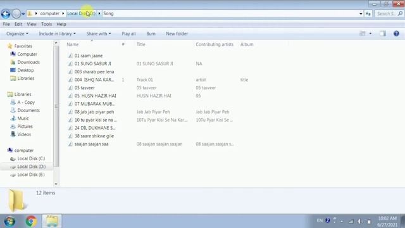The width and height of the screenshot is (405, 228).
Task: Sort by the Album column header
Action: click(x=247, y=44)
